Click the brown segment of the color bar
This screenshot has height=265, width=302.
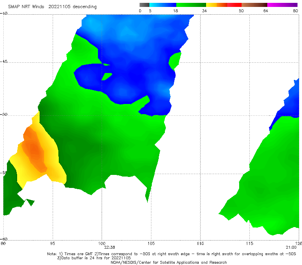tap(254, 5)
